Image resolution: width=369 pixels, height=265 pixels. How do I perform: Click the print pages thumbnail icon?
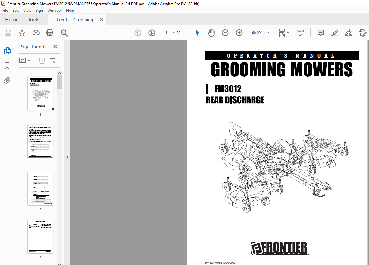pyautogui.click(x=53, y=61)
